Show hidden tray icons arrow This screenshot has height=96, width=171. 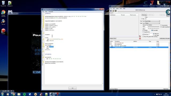tap(155, 94)
